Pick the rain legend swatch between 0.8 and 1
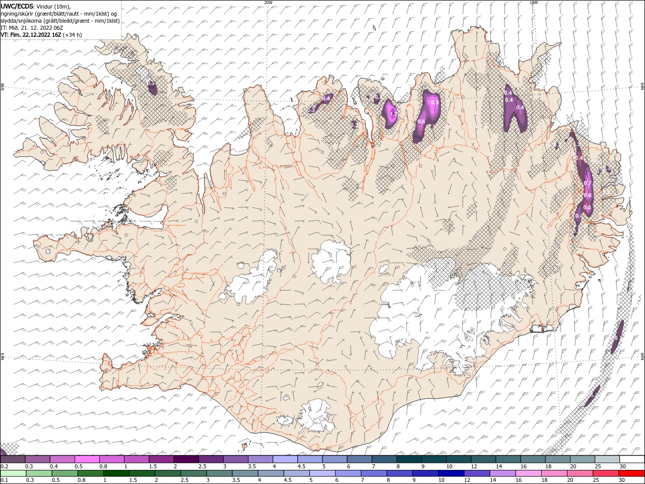This screenshot has height=484, width=645. [x=90, y=473]
